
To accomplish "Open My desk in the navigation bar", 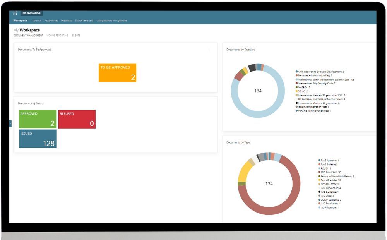I will (x=37, y=21).
